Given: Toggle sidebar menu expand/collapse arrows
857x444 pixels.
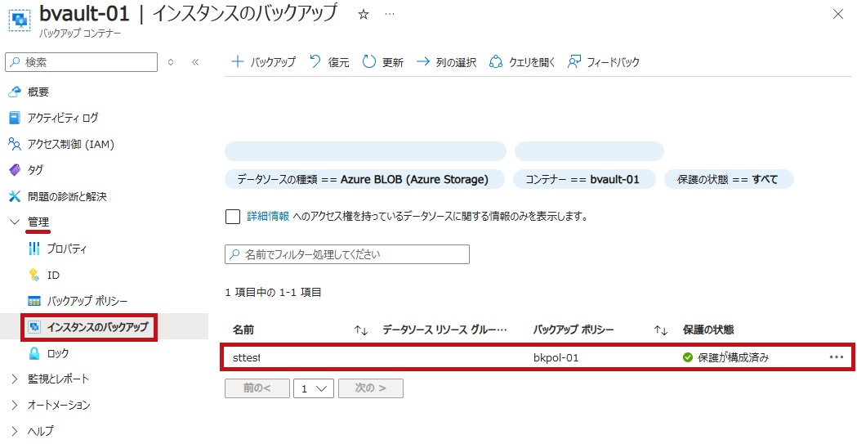Looking at the screenshot, I should coord(171,62).
